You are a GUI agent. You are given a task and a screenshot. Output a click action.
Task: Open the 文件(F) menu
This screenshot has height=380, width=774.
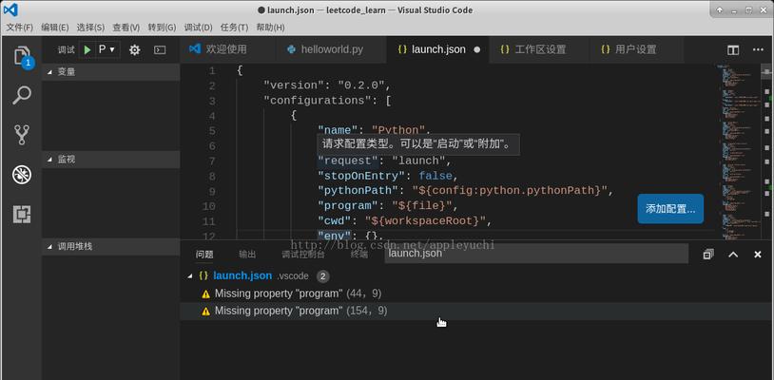[x=19, y=28]
